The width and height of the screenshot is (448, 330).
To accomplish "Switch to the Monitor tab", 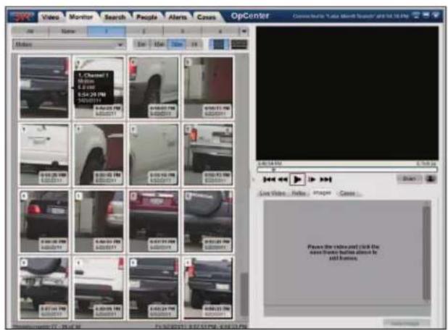I will click(81, 17).
